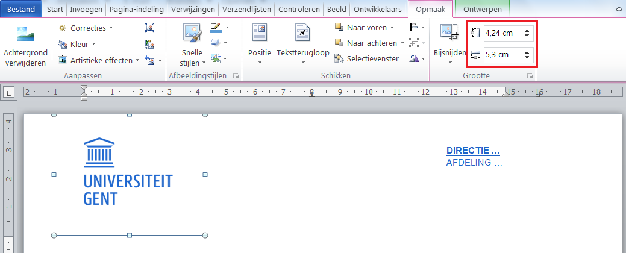Open the Bestand tab
The height and width of the screenshot is (253, 626).
20,9
